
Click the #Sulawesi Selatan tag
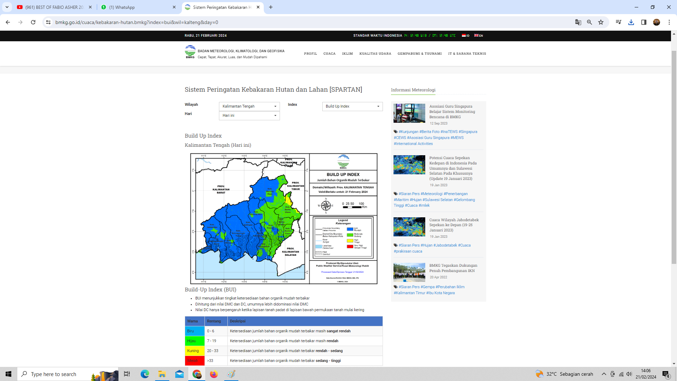point(438,200)
